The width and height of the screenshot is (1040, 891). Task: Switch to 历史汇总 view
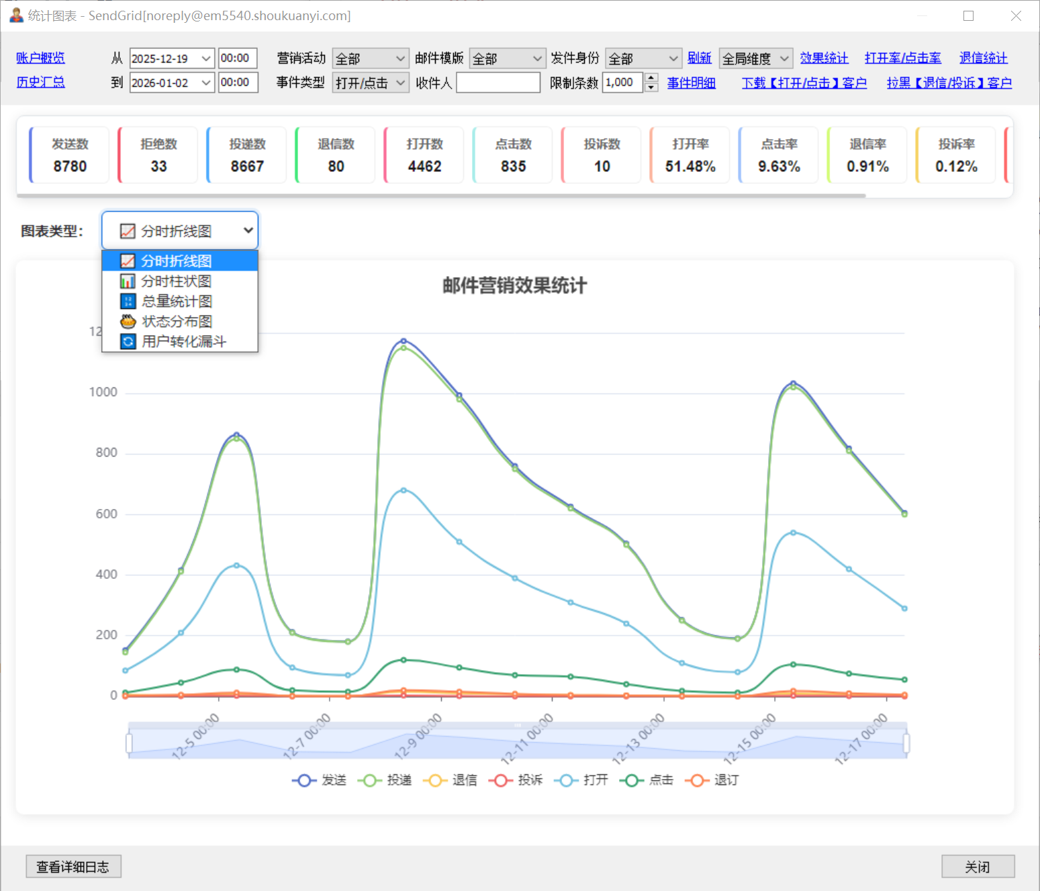(40, 83)
